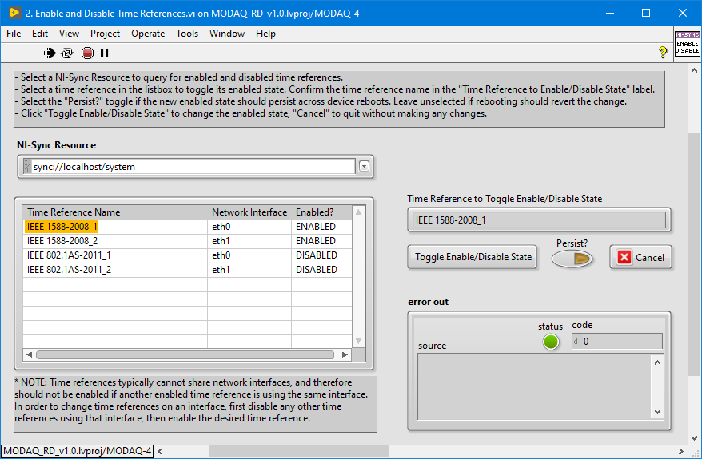702x459 pixels.
Task: Click the NI-Sync Enable Disable VI icon
Action: pos(688,43)
